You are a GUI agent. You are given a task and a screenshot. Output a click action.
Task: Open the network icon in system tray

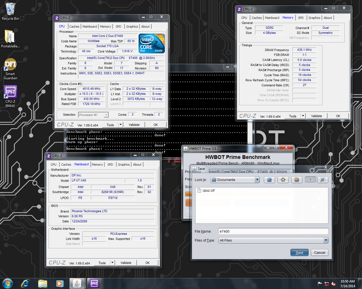click(327, 284)
